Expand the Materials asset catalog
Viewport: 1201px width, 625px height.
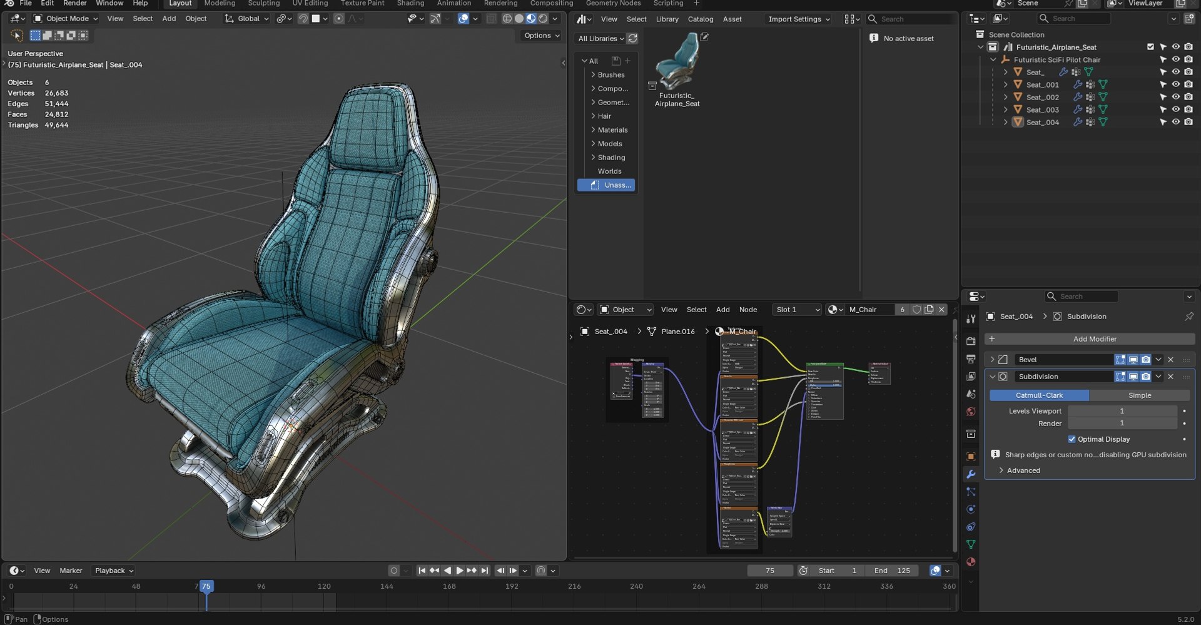point(592,130)
